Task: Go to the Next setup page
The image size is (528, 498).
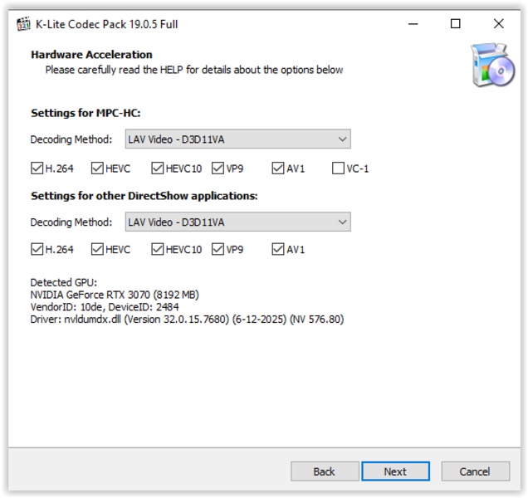Action: tap(395, 471)
